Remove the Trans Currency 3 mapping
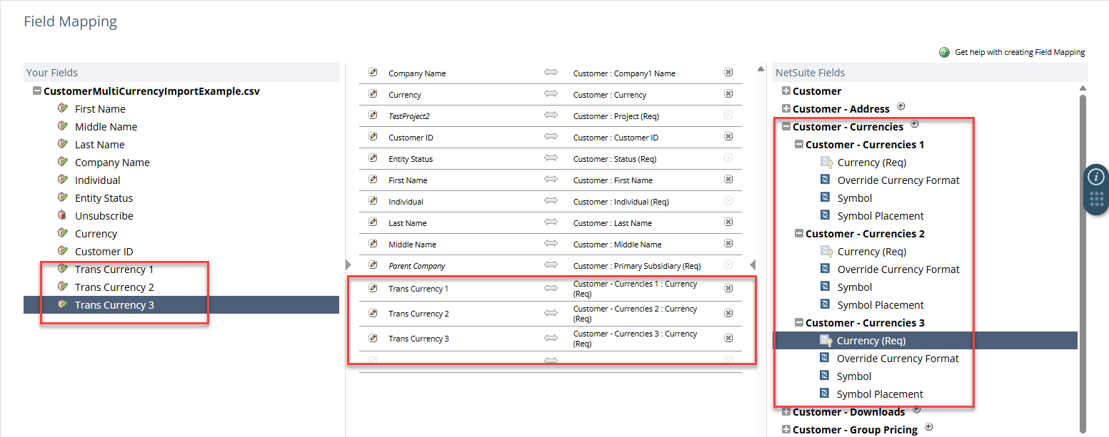 [728, 339]
